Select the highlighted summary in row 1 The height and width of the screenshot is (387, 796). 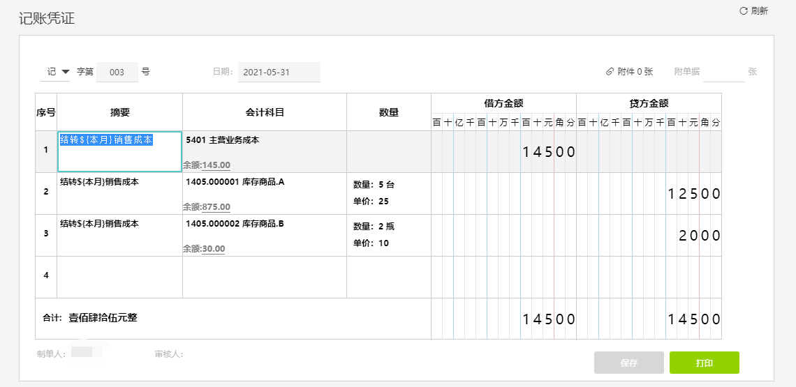[x=106, y=140]
